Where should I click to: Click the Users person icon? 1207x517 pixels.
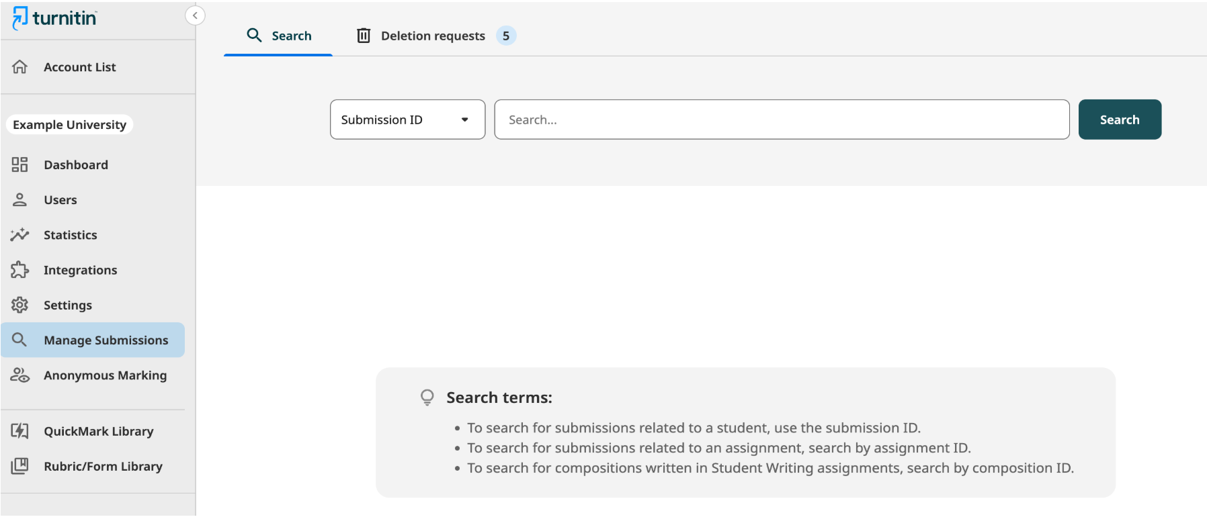point(19,200)
